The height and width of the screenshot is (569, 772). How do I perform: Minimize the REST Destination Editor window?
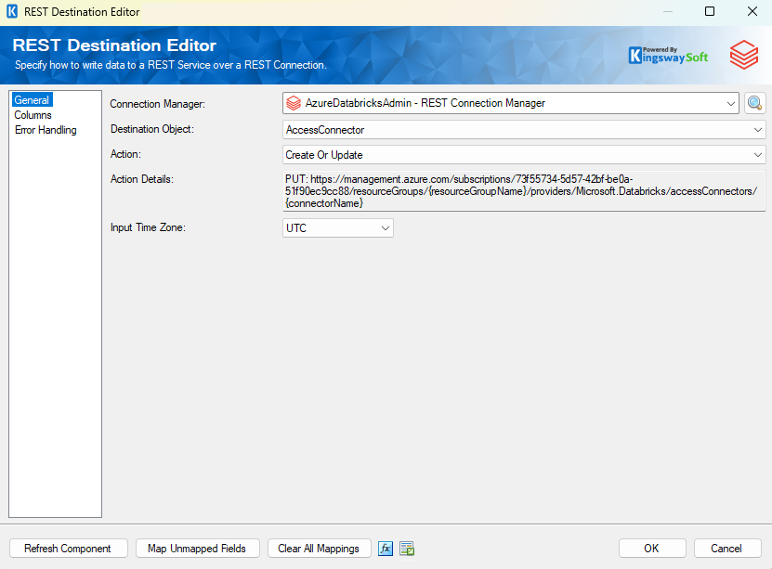(668, 11)
